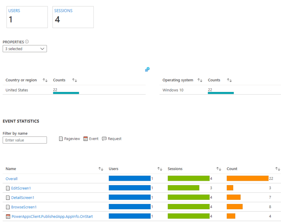Click the Name column header
The image size is (281, 224).
click(11, 169)
